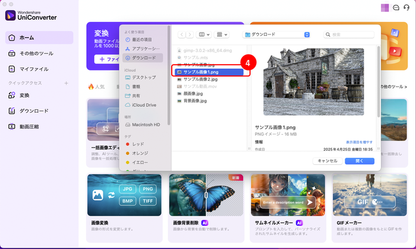Select file 背景画像.jpg
This screenshot has height=249, width=416.
tap(209, 101)
